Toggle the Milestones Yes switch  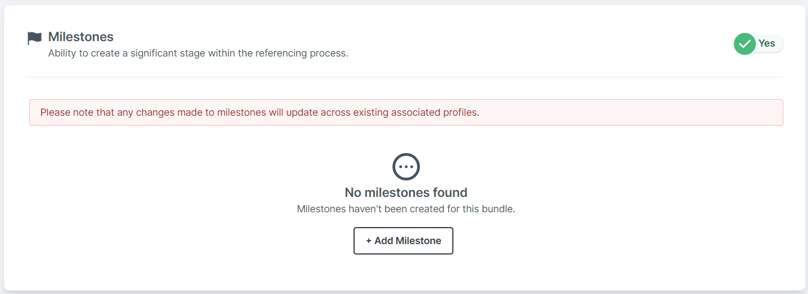point(759,44)
